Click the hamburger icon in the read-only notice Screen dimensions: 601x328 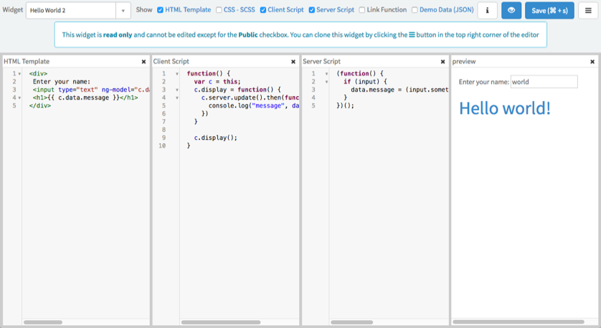(x=412, y=35)
